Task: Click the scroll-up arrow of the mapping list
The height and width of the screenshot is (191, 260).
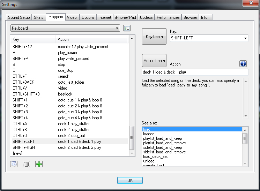Action: (x=132, y=38)
